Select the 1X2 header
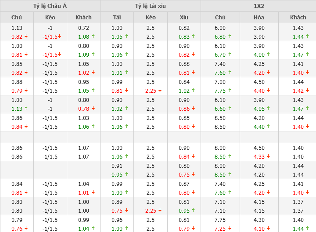This screenshot has height=232, width=316. click(x=259, y=6)
